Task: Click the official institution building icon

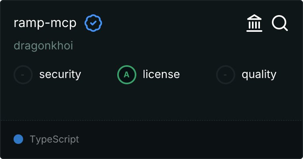Action: click(x=254, y=23)
